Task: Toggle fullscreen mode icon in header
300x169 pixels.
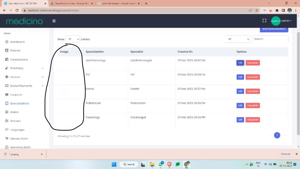Action: coord(264,21)
